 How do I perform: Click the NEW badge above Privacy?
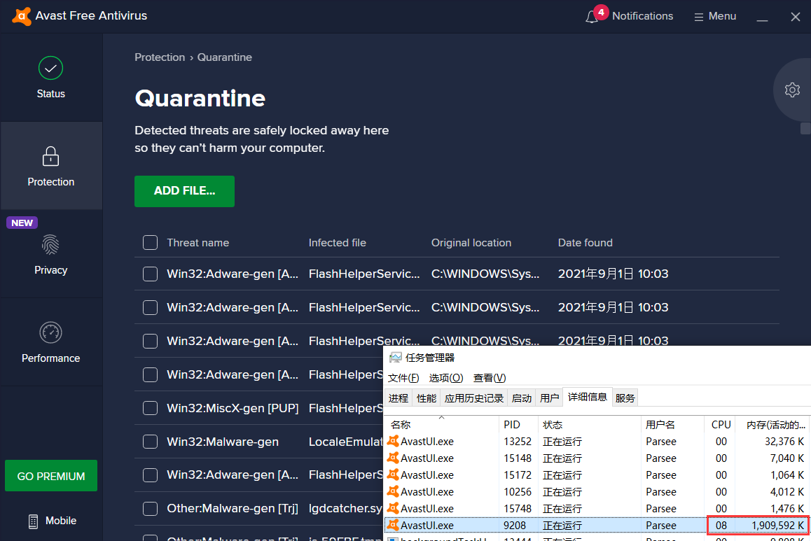22,223
